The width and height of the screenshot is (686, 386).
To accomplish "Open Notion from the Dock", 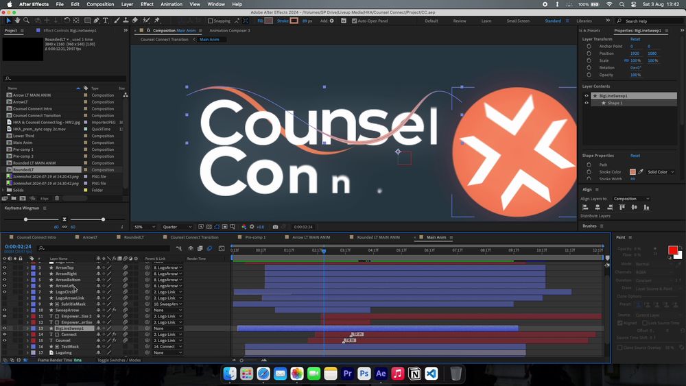I will point(414,374).
